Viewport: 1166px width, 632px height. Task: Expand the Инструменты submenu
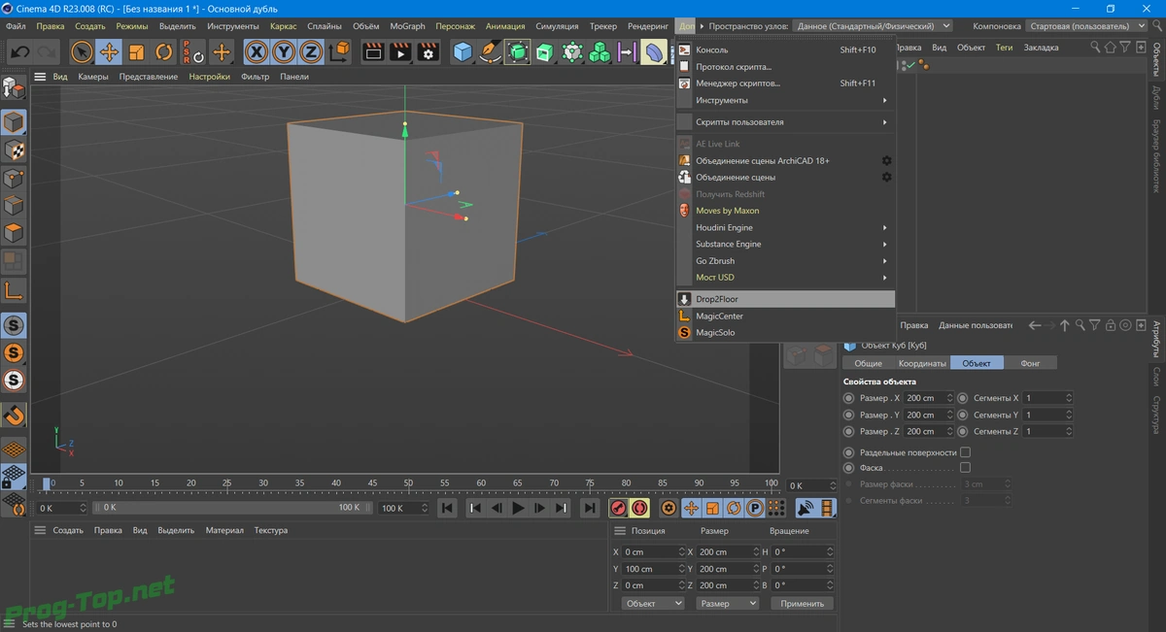pos(785,100)
